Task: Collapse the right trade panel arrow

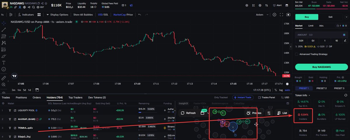Action: coord(290,46)
